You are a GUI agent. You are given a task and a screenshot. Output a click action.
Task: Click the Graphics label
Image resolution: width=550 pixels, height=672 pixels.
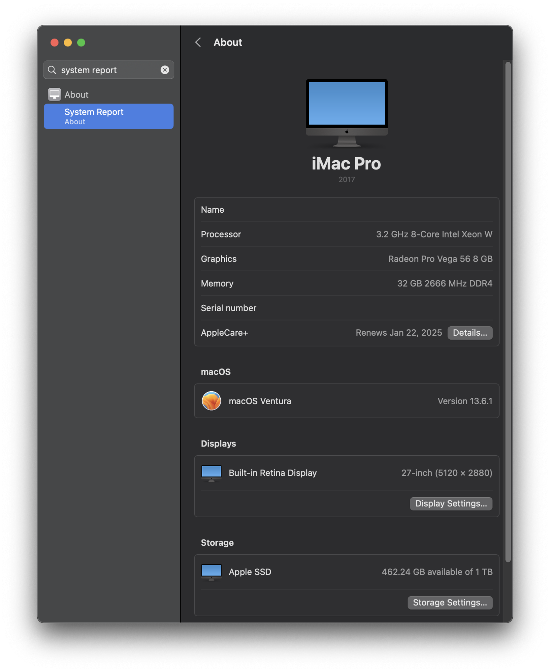[219, 259]
